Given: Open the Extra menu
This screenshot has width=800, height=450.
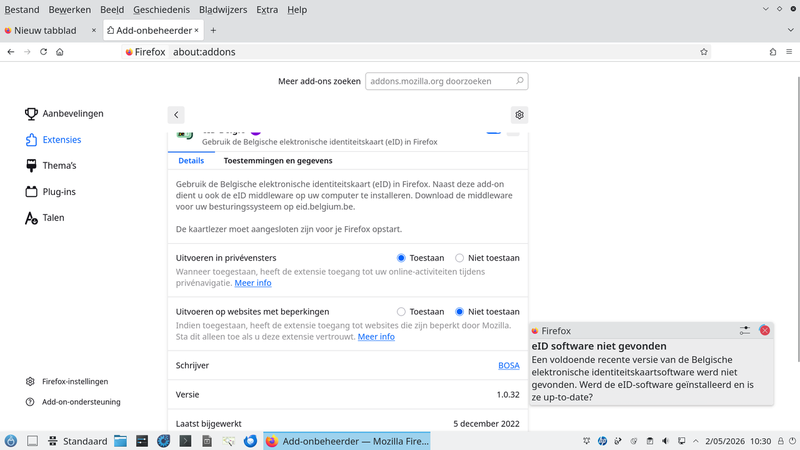Looking at the screenshot, I should 267,10.
